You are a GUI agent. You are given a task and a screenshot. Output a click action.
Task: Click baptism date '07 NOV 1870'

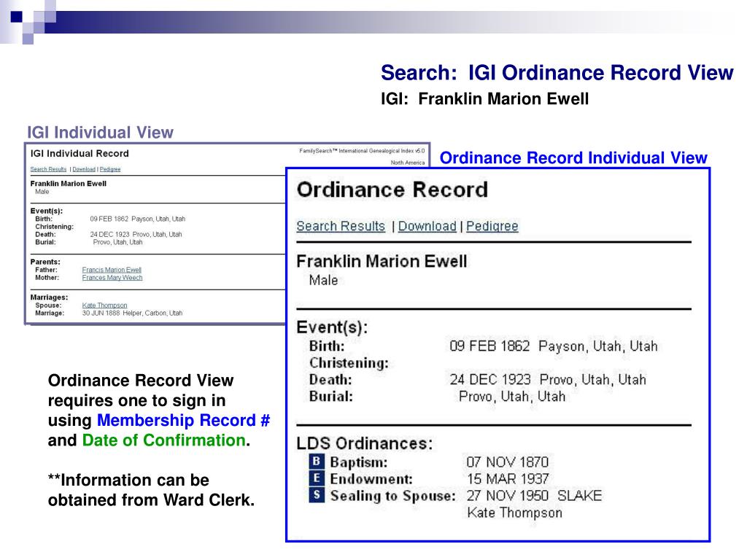(508, 462)
